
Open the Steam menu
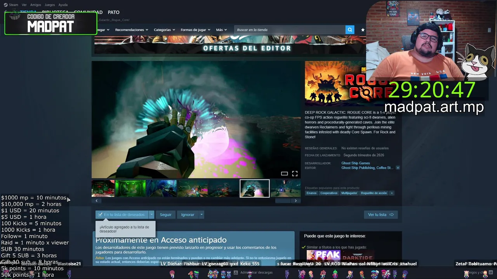14,5
